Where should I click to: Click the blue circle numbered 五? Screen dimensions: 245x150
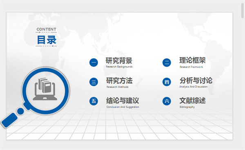94,101
